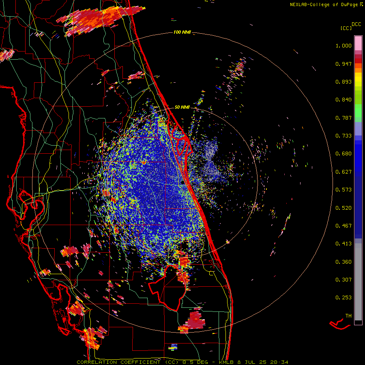Click the 50 NMI range ring label
Image resolution: width=365 pixels, height=365 pixels.
(182, 107)
